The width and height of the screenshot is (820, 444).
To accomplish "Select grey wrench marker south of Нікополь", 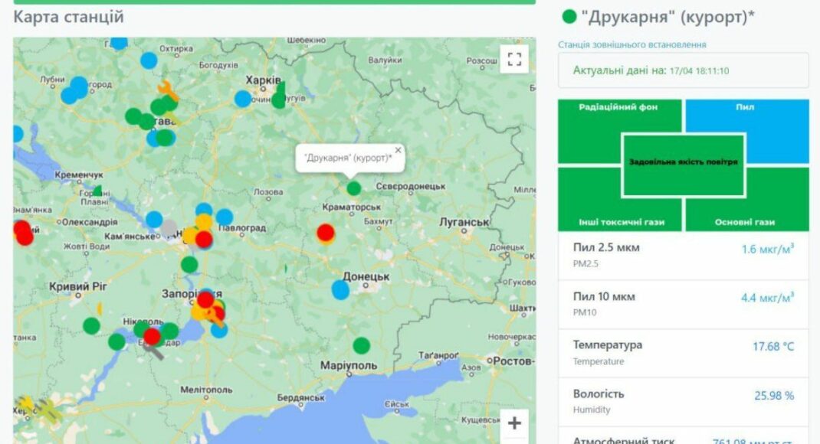I will (x=154, y=351).
